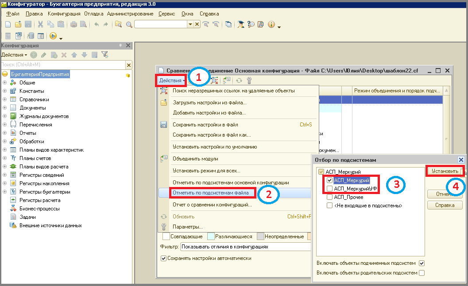The width and height of the screenshot is (468, 286).
Task: Click the move down arrow in Конфигурация panel
Action: 84,55
